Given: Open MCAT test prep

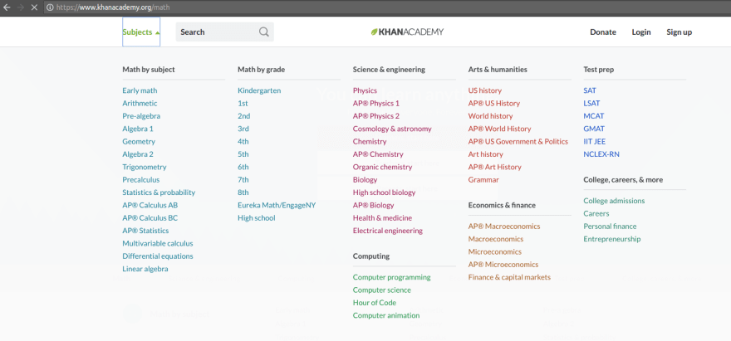Looking at the screenshot, I should [x=594, y=116].
